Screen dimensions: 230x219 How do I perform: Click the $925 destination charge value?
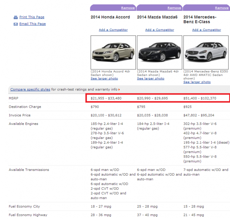(x=188, y=107)
